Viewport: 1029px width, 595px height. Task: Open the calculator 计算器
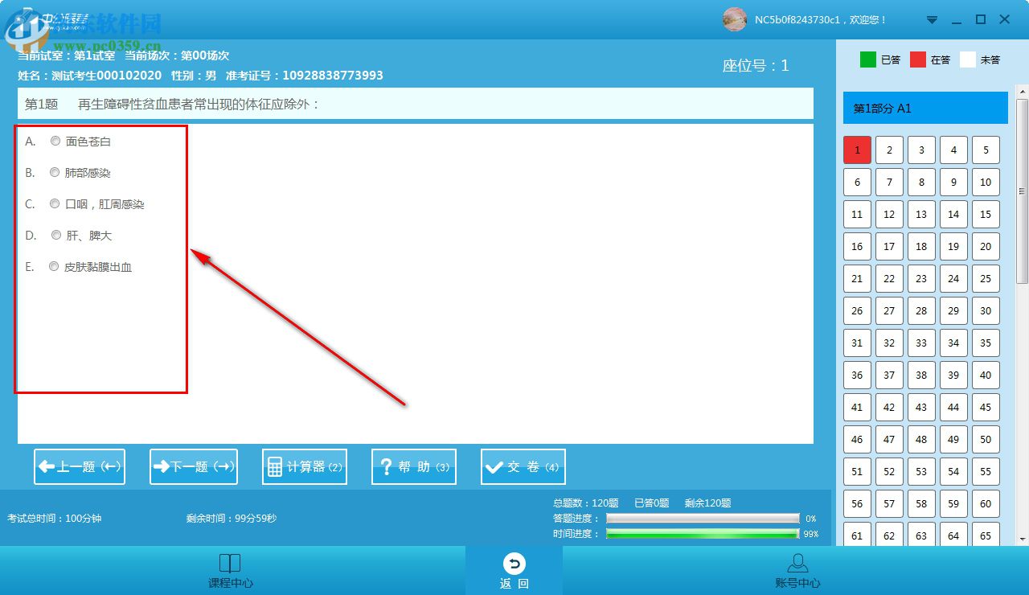pos(305,466)
